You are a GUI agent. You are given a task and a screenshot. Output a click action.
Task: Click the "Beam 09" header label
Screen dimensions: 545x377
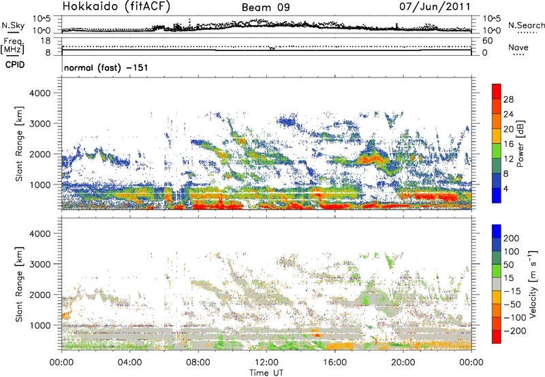tap(266, 7)
